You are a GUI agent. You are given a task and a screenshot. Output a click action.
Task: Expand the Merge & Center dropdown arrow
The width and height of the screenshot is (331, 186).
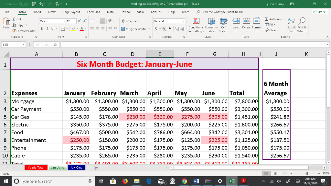point(149,29)
